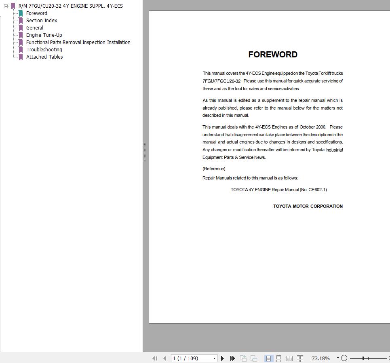Click the previous page arrow icon

point(164,358)
